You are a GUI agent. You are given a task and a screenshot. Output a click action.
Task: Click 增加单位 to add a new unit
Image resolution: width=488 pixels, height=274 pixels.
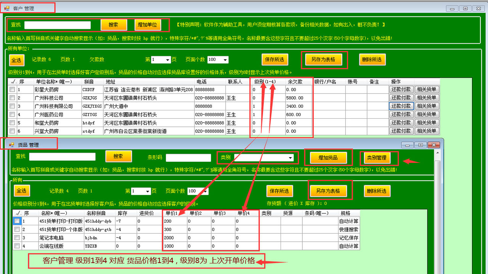148,24
